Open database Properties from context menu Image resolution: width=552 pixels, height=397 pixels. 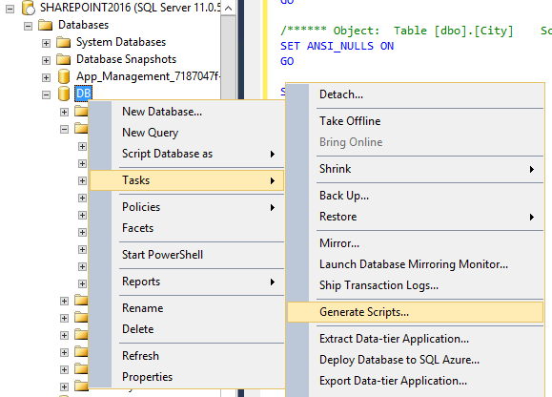coord(187,377)
